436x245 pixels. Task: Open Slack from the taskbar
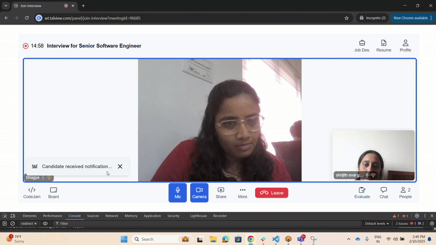point(263,239)
